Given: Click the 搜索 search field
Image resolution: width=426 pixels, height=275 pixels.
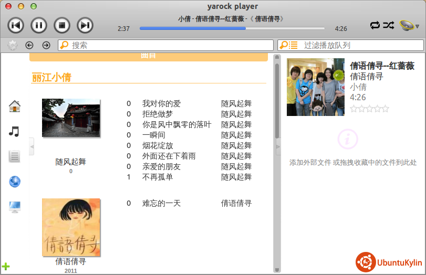Looking at the screenshot, I should (x=168, y=45).
